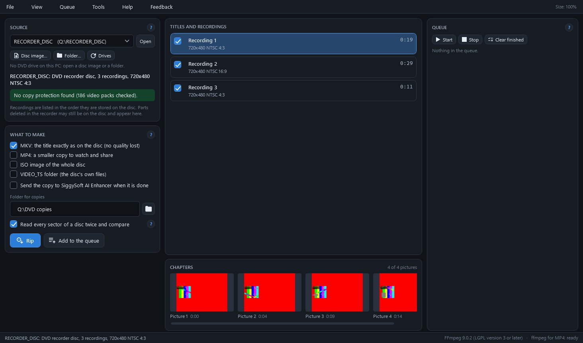Enable MP4 smaller copy output

point(14,155)
